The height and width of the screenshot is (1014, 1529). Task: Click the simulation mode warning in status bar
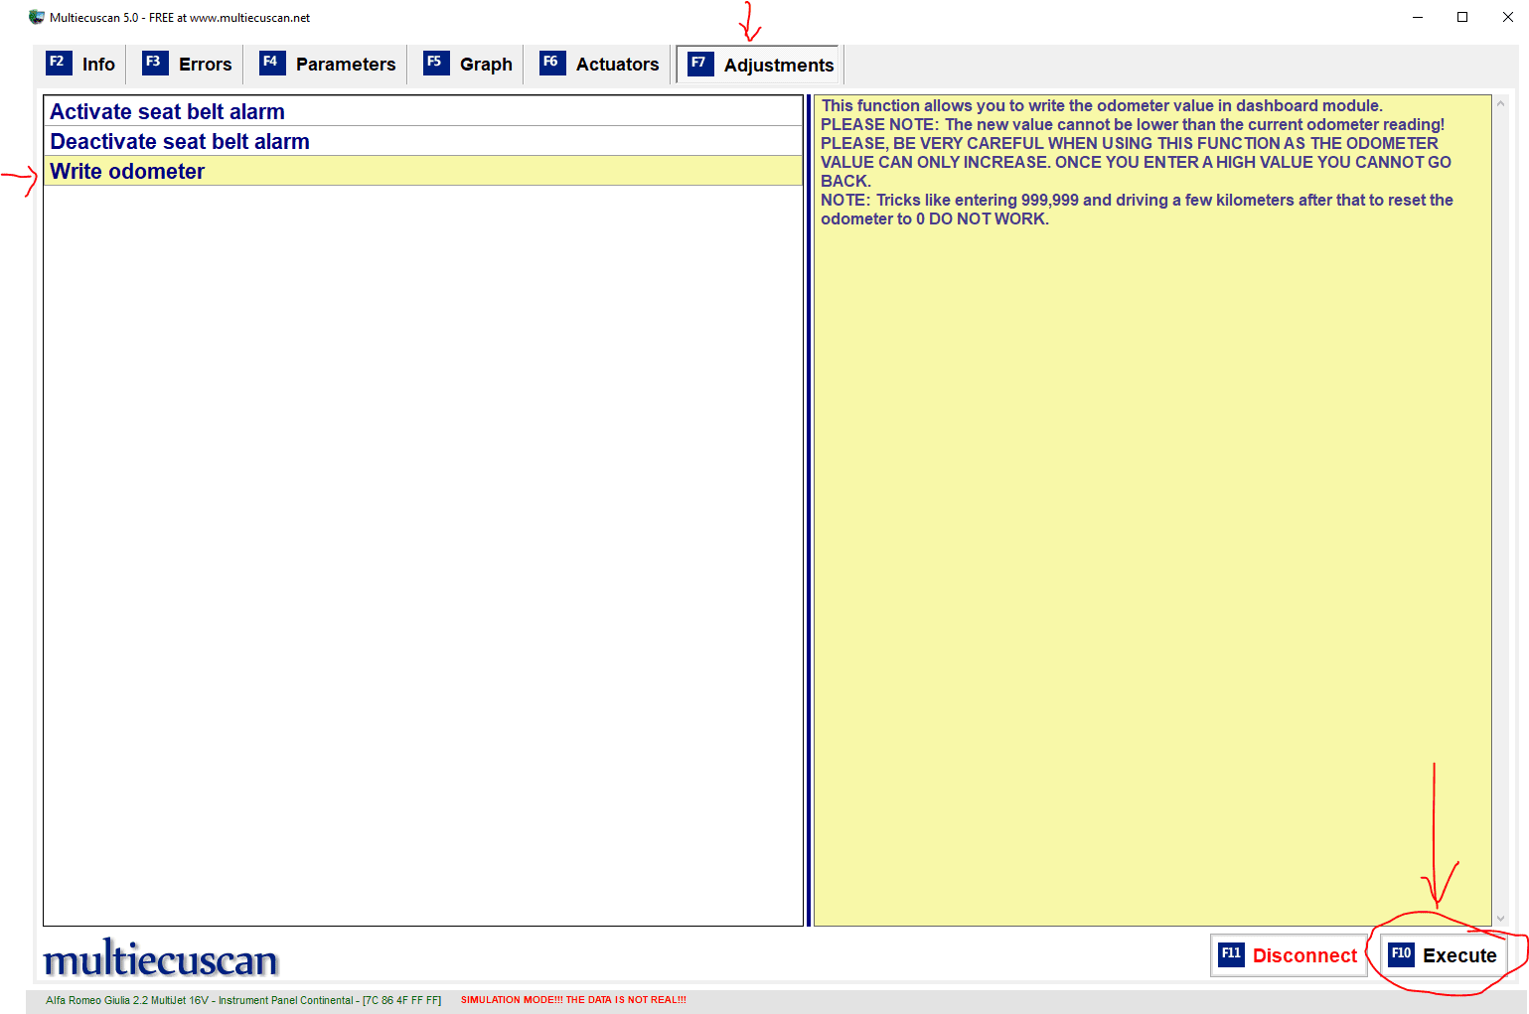(573, 1000)
